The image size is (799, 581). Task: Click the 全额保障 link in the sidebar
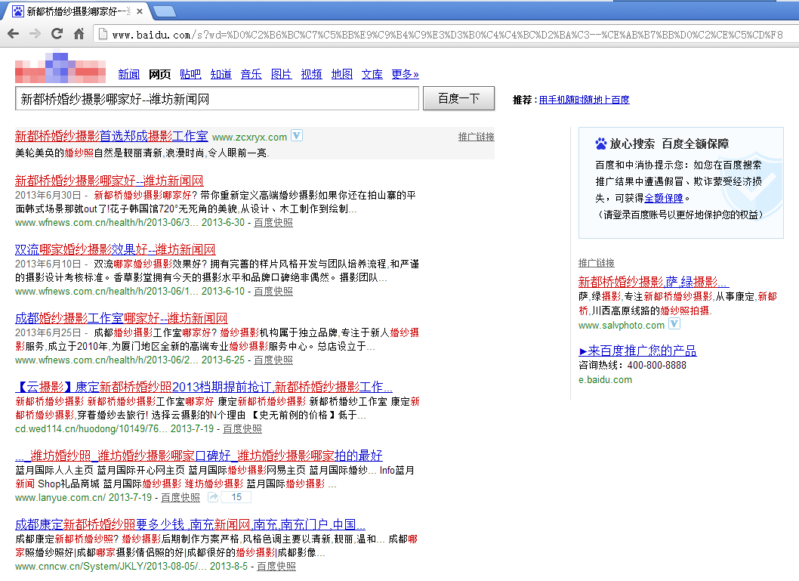tap(664, 198)
